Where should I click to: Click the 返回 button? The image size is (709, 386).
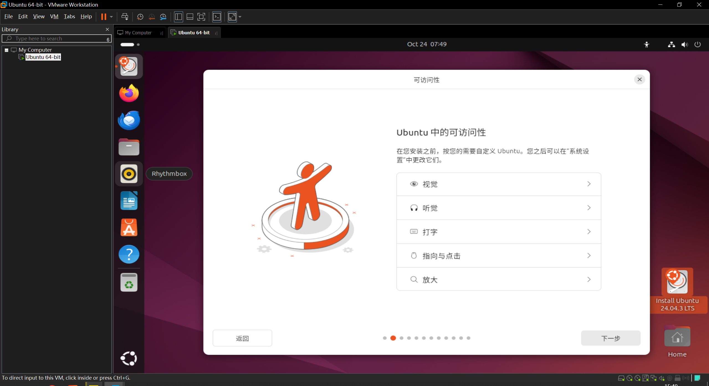pyautogui.click(x=242, y=338)
